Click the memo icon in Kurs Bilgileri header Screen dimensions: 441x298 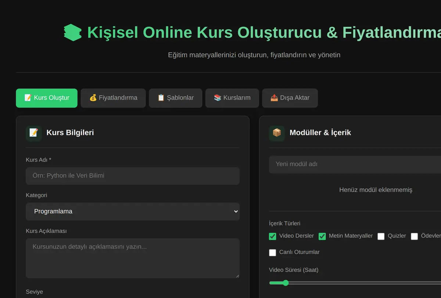34,133
